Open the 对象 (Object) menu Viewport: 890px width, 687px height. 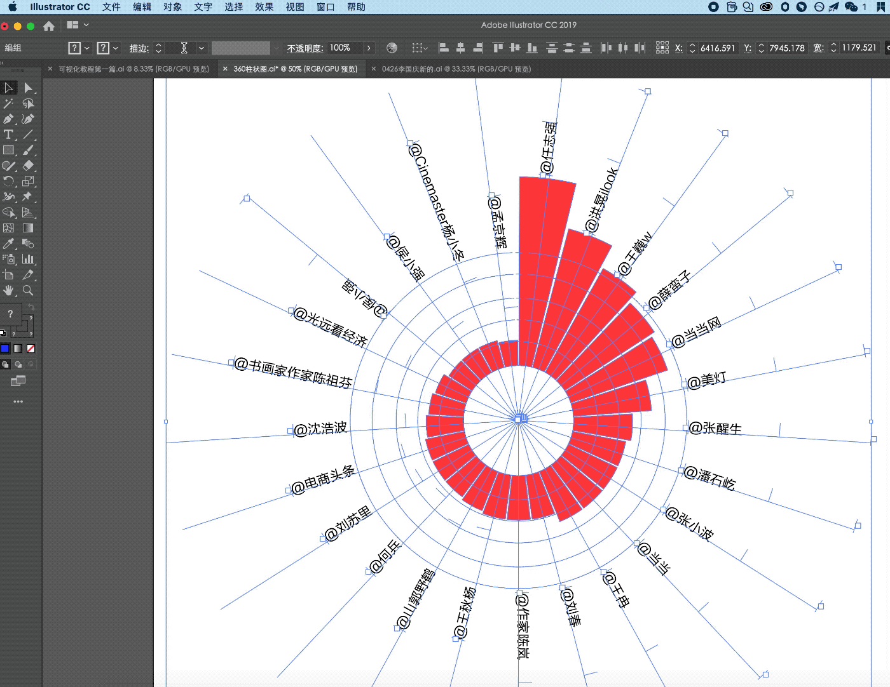[x=172, y=7]
